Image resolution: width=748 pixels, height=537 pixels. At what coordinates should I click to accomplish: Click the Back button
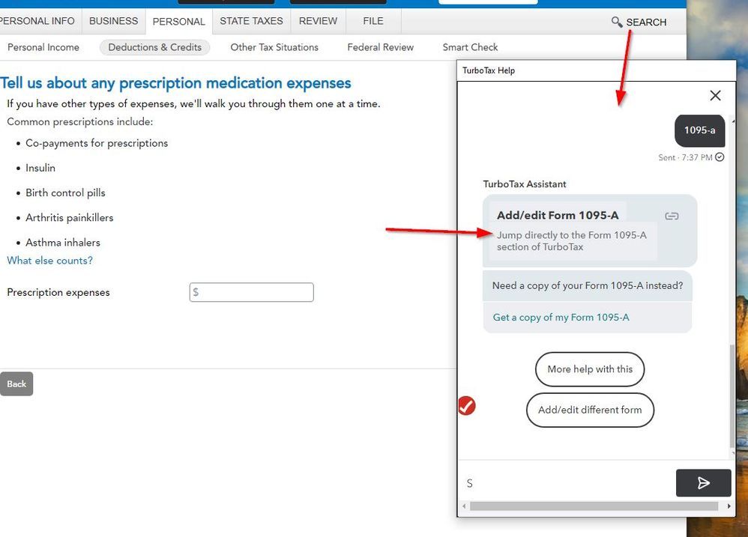pyautogui.click(x=16, y=383)
